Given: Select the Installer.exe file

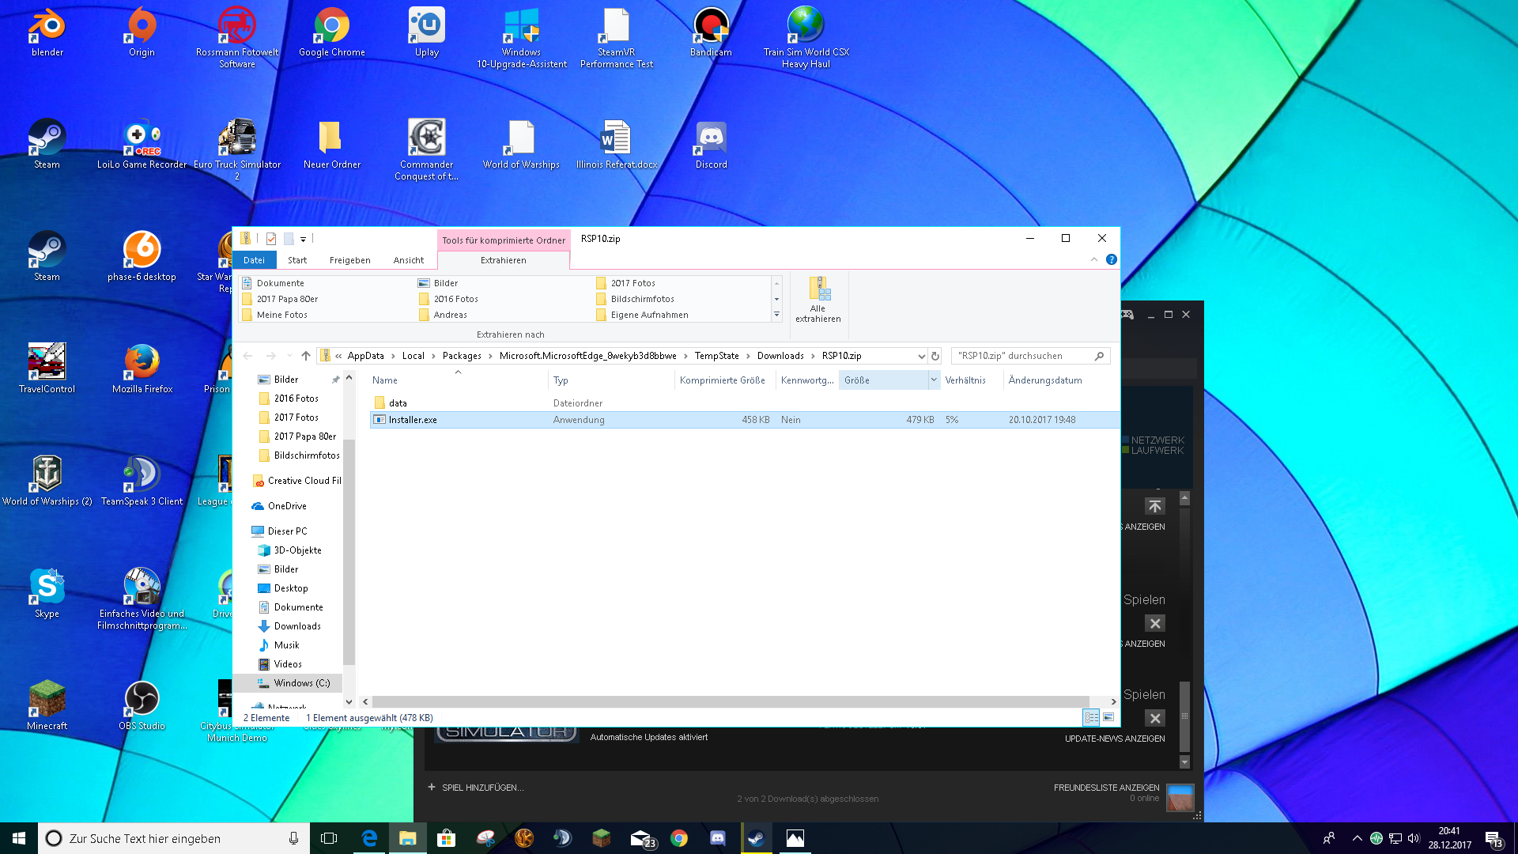Looking at the screenshot, I should 413,420.
